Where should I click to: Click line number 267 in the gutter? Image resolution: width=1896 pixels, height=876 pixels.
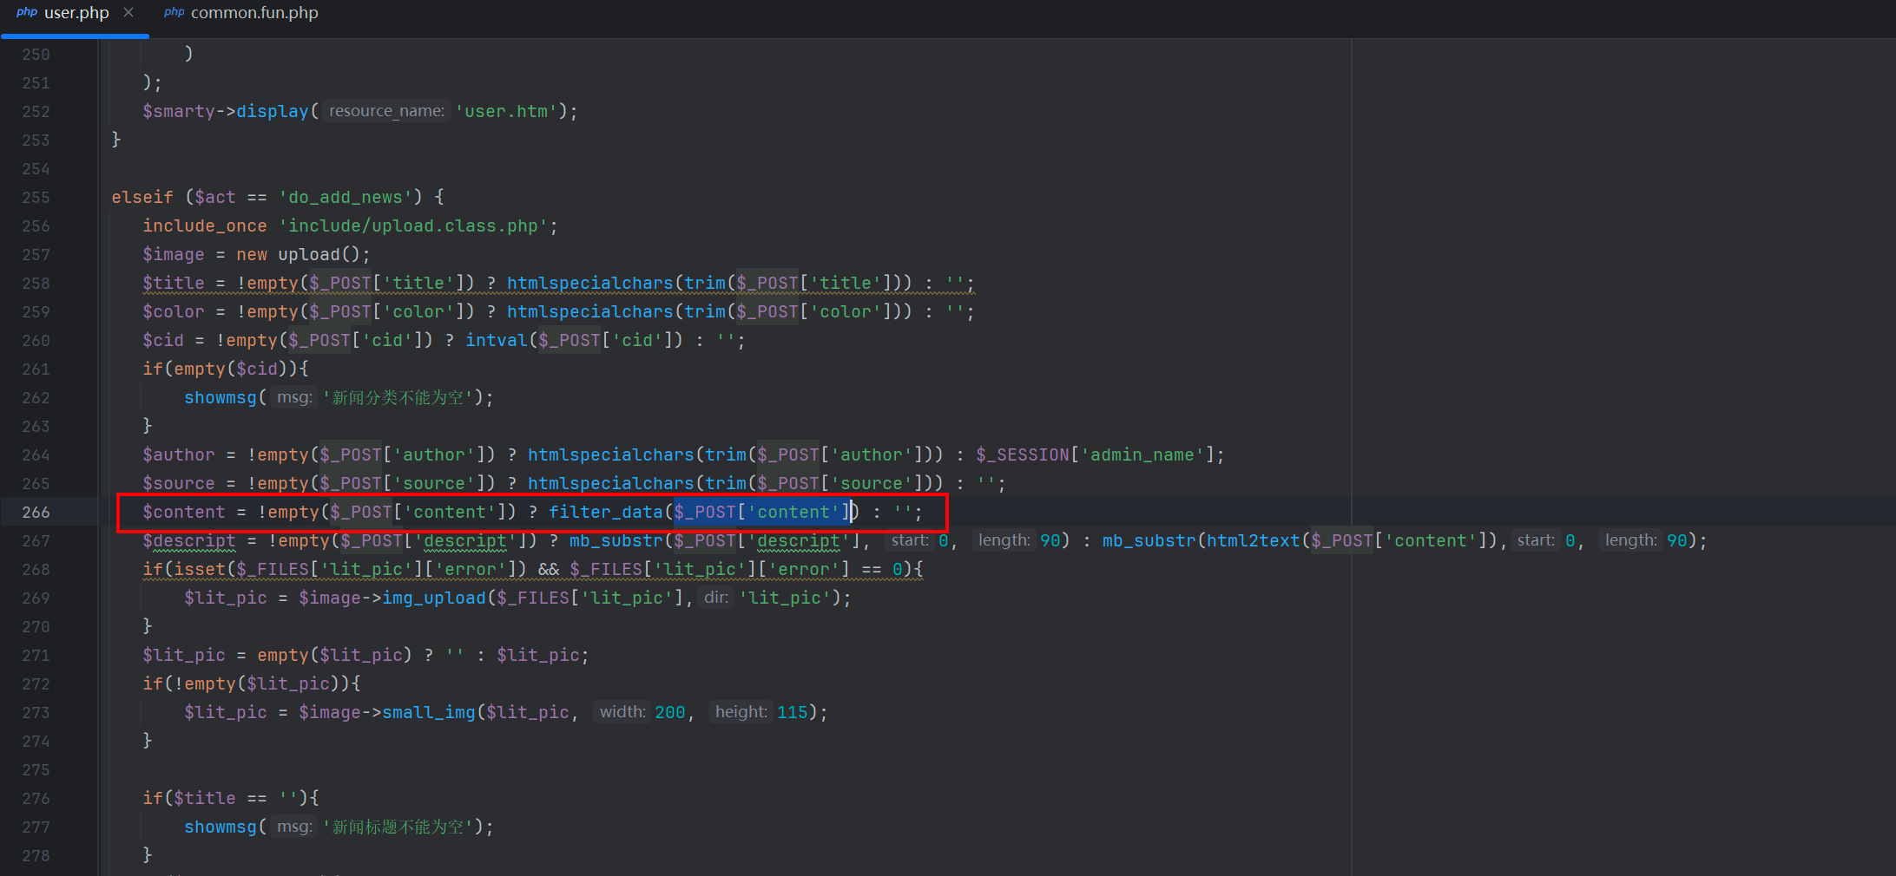[36, 541]
